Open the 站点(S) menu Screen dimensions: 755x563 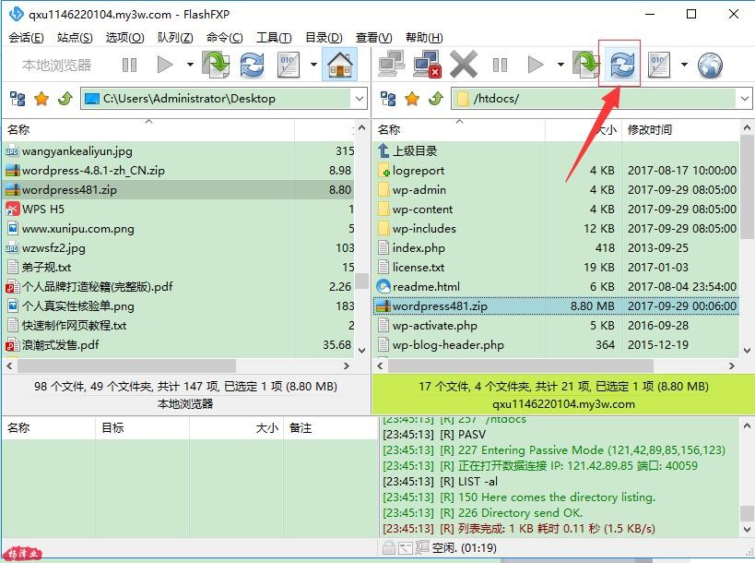coord(75,38)
